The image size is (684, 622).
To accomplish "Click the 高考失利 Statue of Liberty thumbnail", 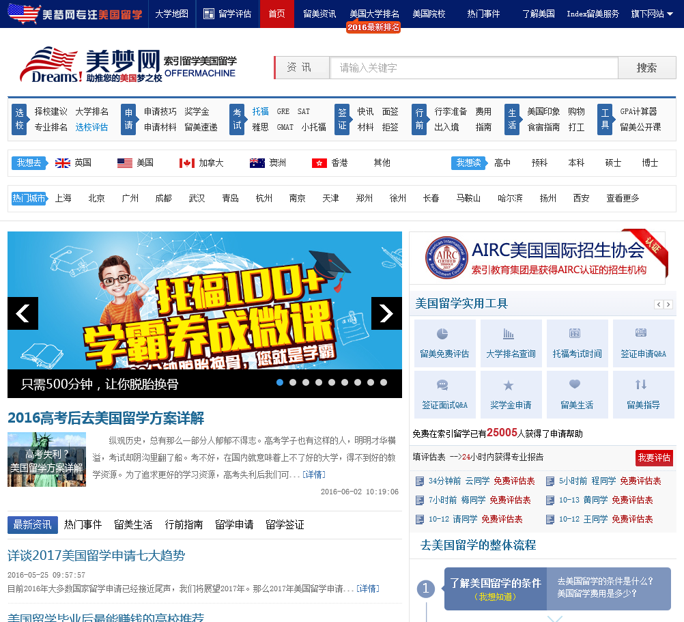I will click(x=46, y=460).
